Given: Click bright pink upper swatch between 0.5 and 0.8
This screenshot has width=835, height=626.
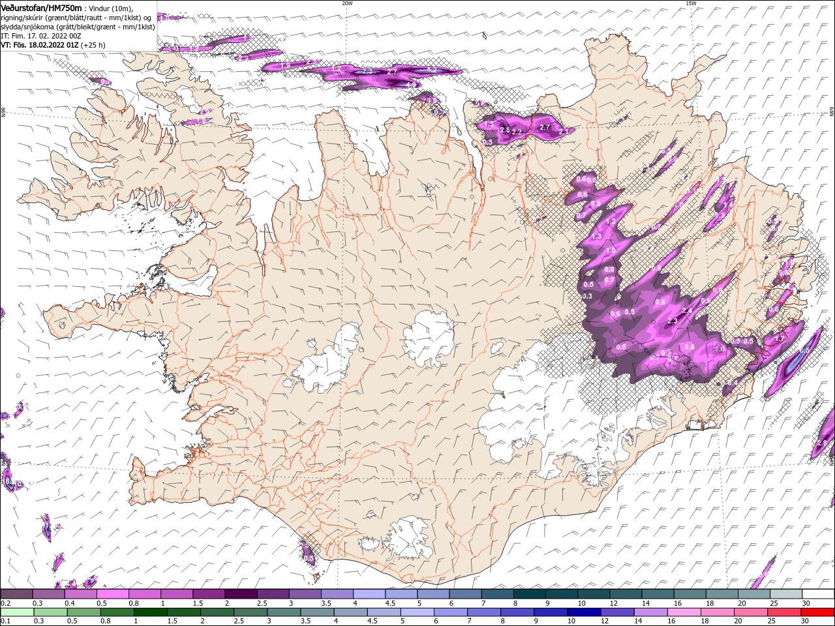Looking at the screenshot, I should pyautogui.click(x=113, y=593).
